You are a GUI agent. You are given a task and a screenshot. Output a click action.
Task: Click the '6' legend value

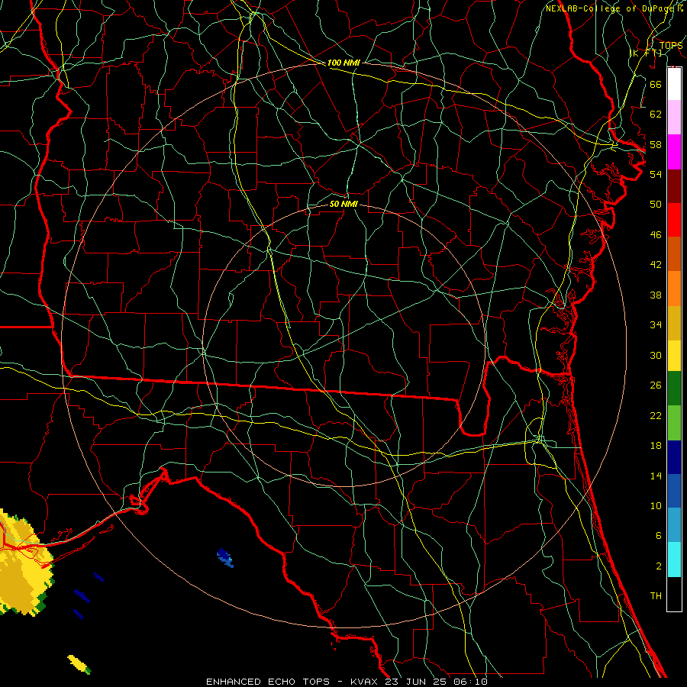pyautogui.click(x=658, y=536)
